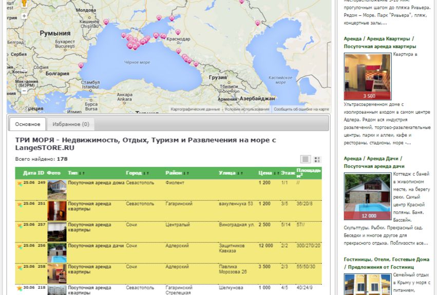Select the map marker on Bulgarian coast

tap(81, 66)
